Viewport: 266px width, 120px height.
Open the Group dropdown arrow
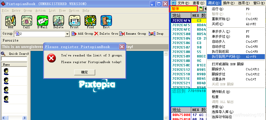(67, 34)
